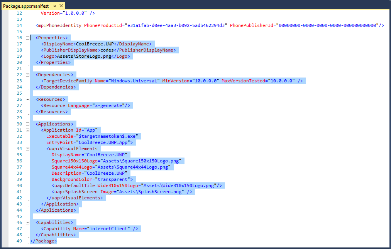Click the closing Package tag
Screen dimensions: 391x249
[x=43, y=241]
